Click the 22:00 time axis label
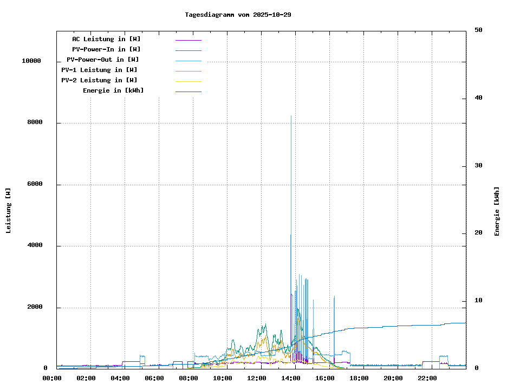Screen dimensions: 520x390 428,378
